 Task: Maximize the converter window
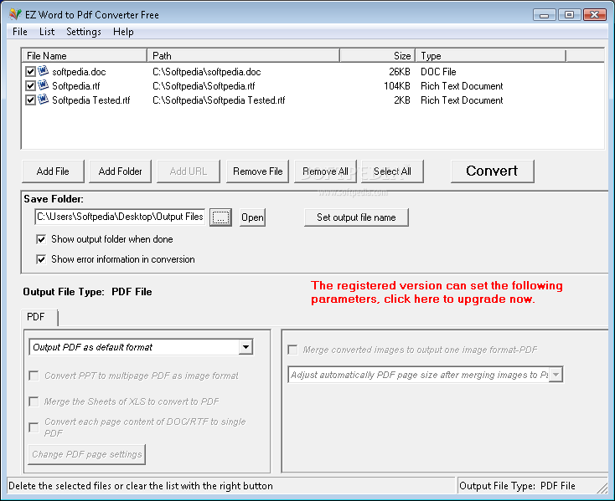pos(569,15)
